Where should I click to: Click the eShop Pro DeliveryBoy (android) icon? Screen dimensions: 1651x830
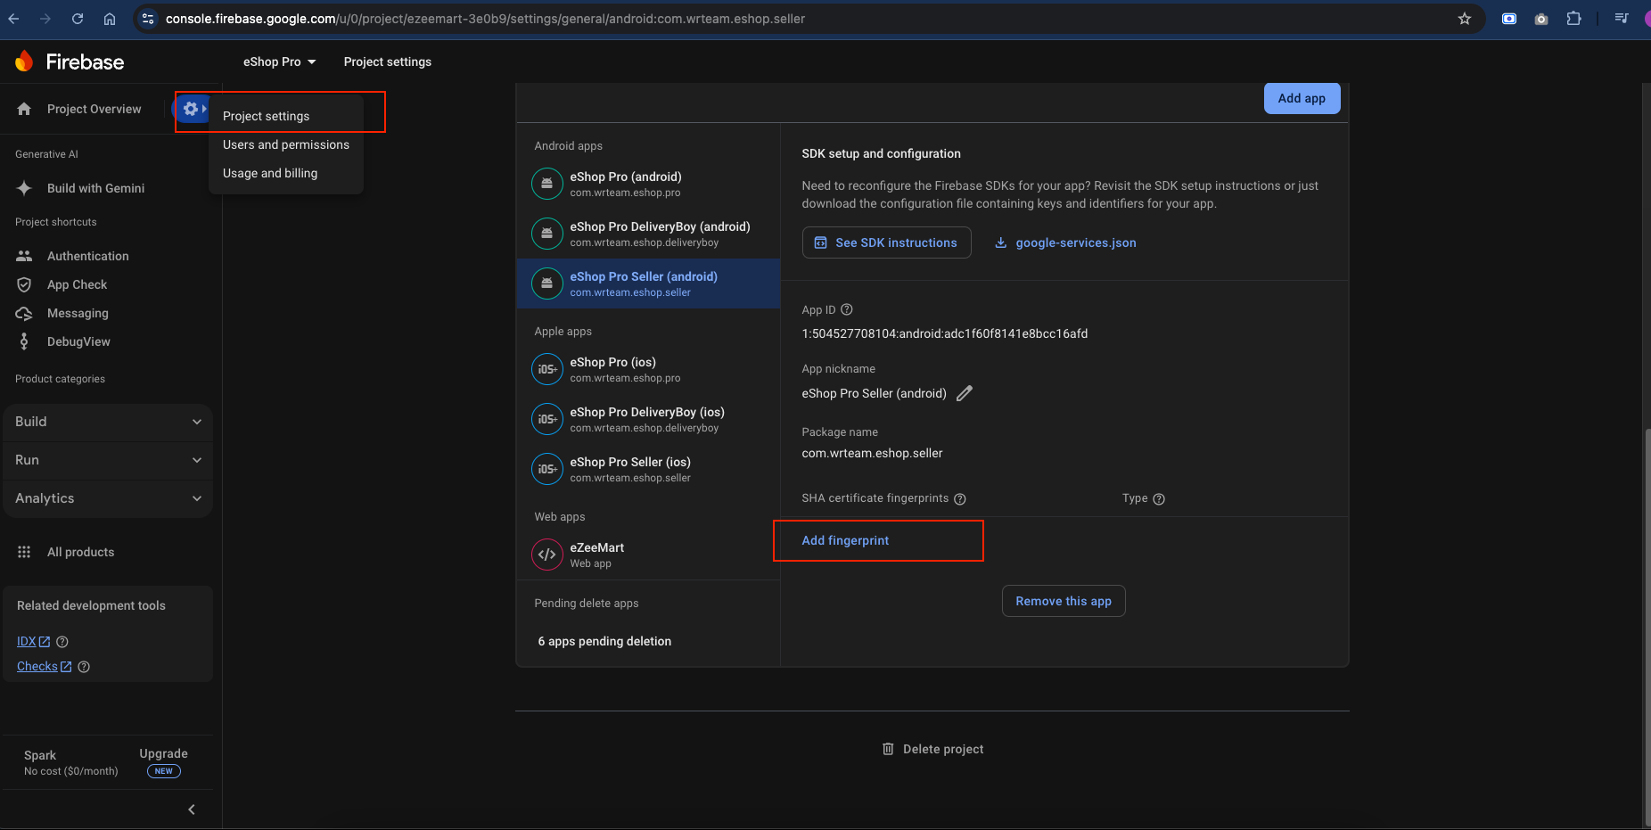pos(547,234)
